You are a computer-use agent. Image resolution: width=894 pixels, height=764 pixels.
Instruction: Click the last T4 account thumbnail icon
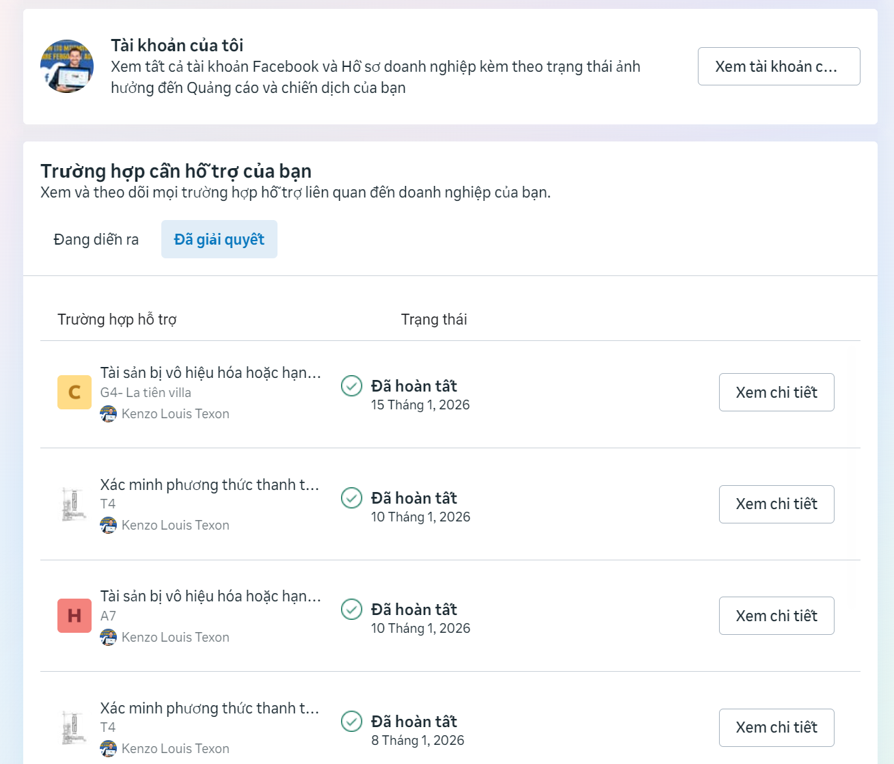[x=73, y=728]
